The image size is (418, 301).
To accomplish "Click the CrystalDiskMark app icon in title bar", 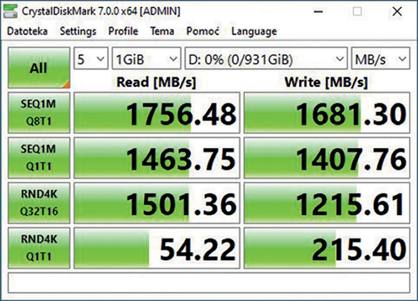I will click(x=12, y=12).
